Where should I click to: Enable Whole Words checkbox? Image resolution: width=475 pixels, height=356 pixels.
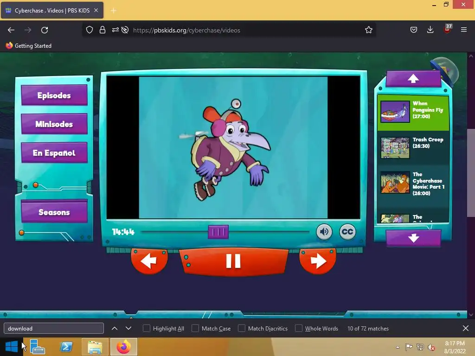tap(299, 329)
